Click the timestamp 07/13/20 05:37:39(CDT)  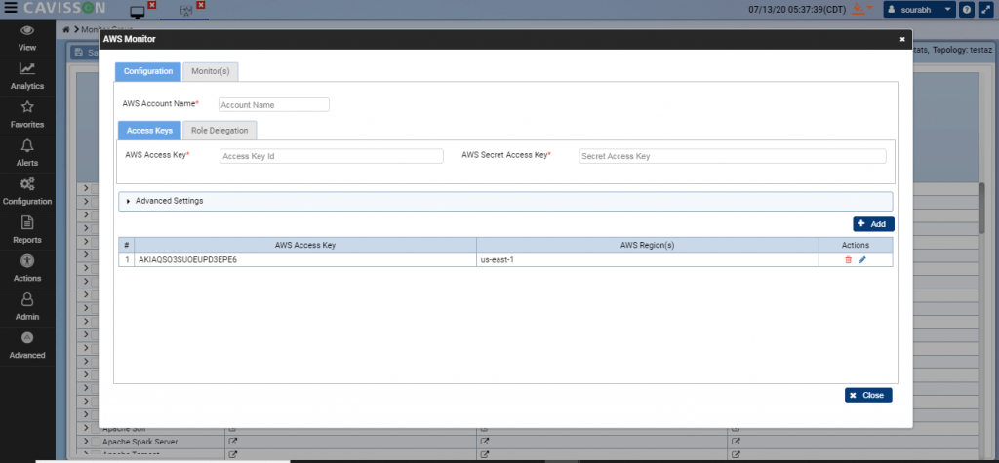pos(797,10)
